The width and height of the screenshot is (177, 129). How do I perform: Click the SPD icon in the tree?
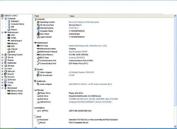click(x=9, y=46)
